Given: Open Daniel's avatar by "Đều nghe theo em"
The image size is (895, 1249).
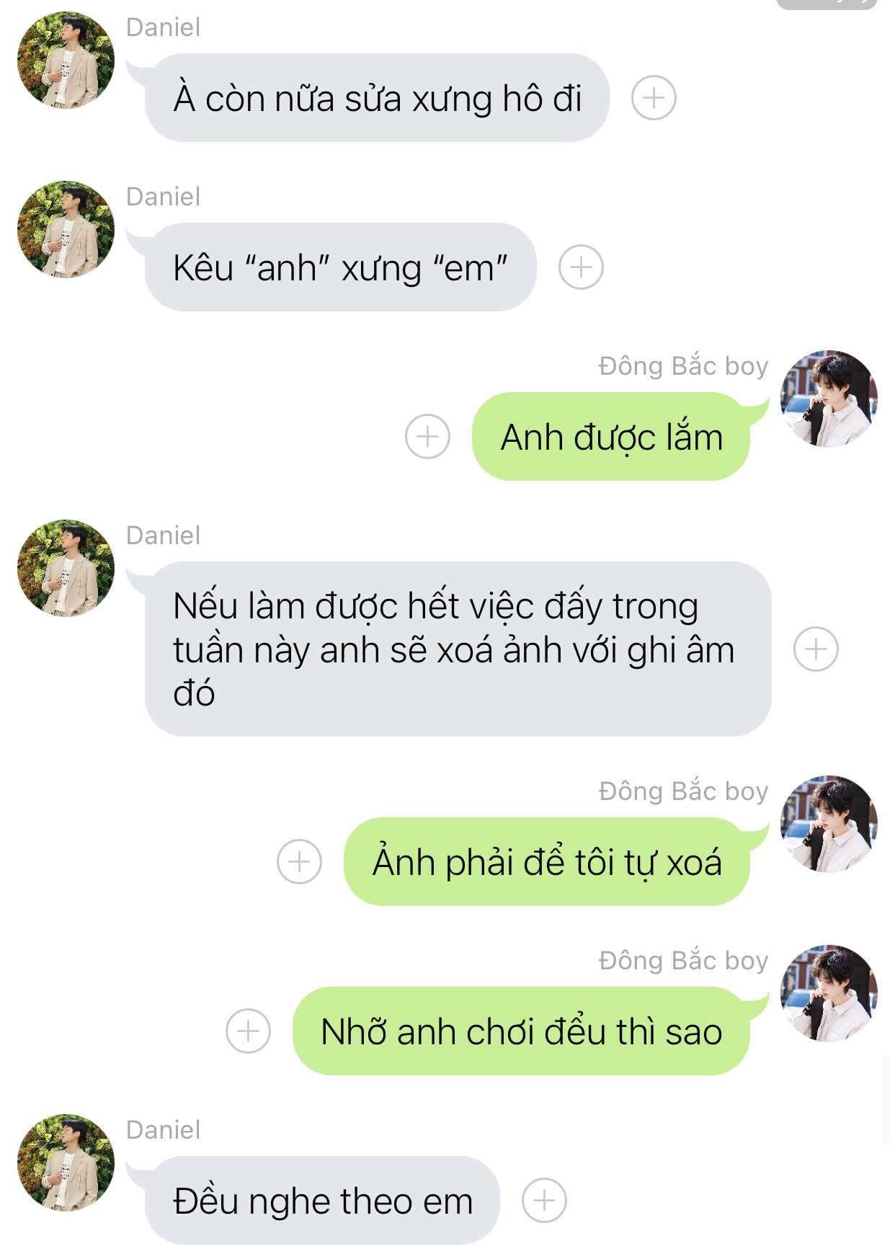Looking at the screenshot, I should point(66,1163).
